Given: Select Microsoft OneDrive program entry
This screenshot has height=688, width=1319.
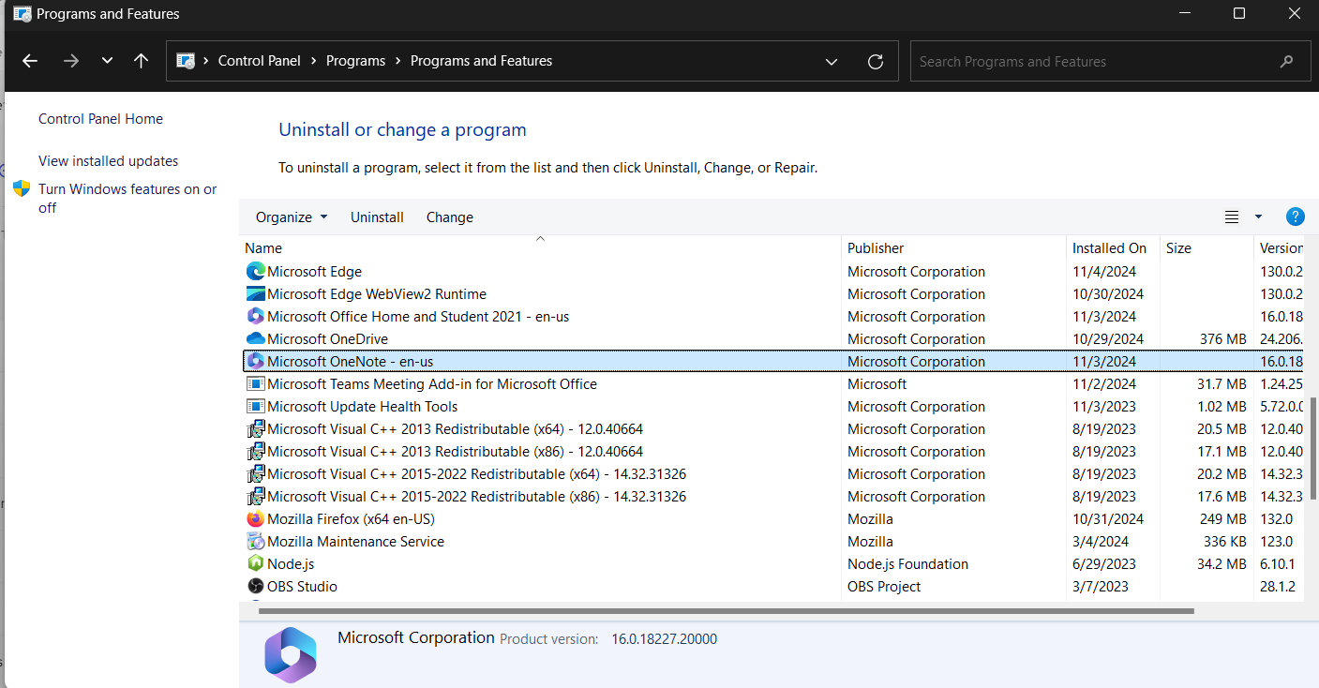Looking at the screenshot, I should 327,339.
